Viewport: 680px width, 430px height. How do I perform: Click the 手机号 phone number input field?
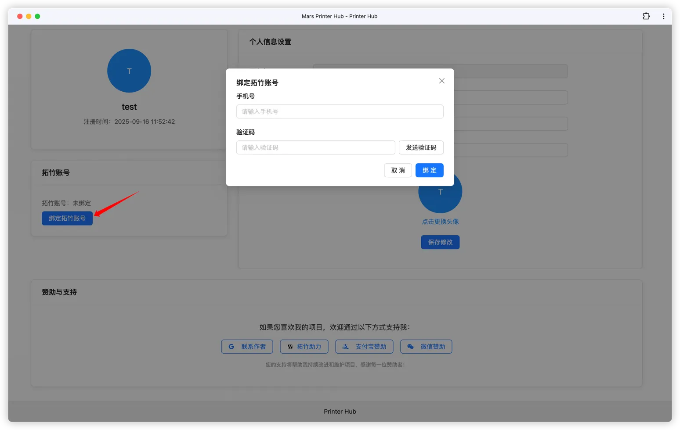tap(340, 111)
